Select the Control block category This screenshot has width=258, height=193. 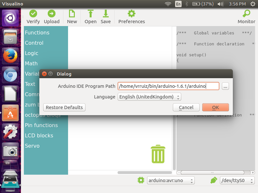pyautogui.click(x=34, y=43)
